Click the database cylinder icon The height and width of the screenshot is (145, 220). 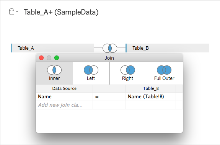[11, 12]
